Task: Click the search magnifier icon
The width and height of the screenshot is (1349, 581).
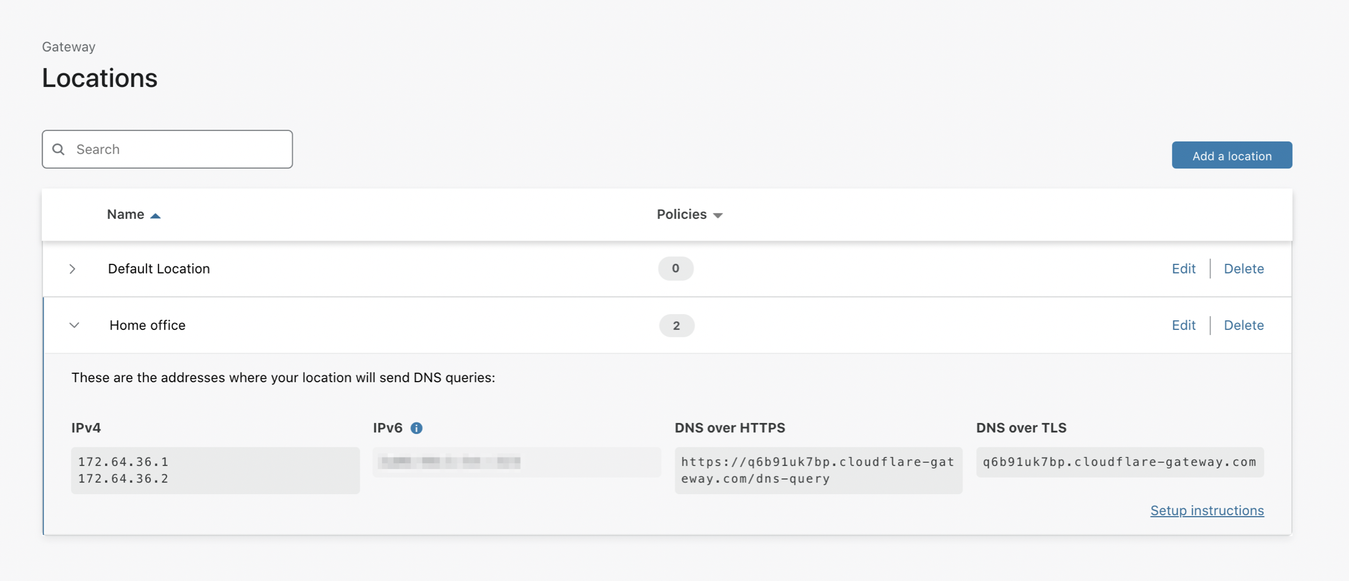Action: (x=58, y=149)
